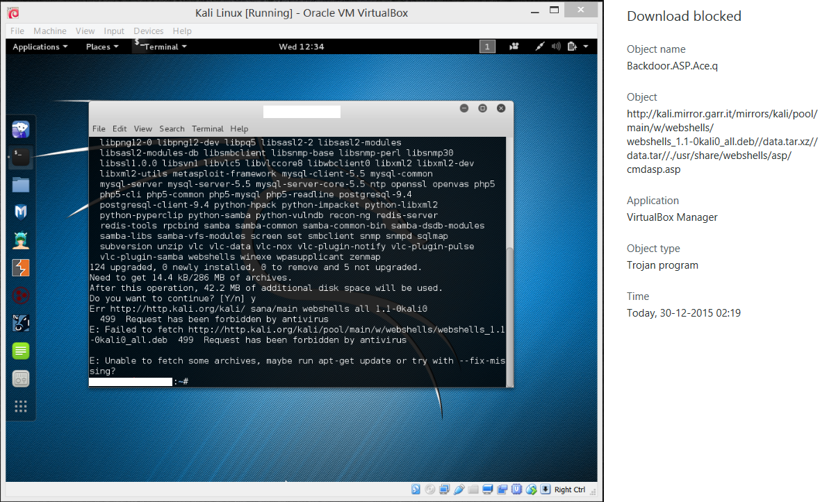Expand the Places dropdown menu
Screen dimensions: 836x502
(101, 47)
